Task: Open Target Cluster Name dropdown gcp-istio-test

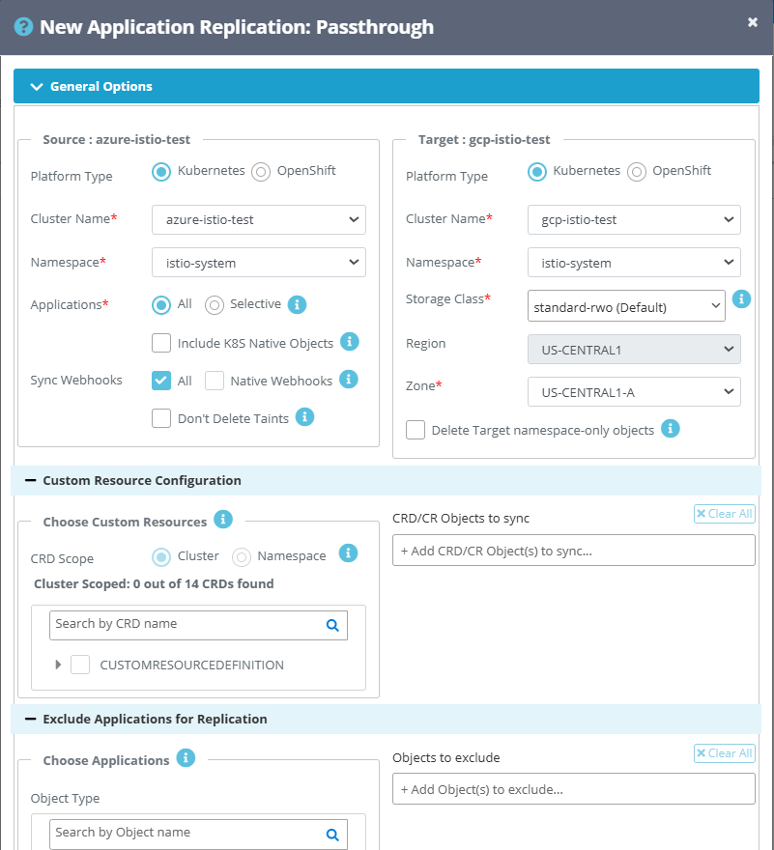Action: [x=634, y=219]
